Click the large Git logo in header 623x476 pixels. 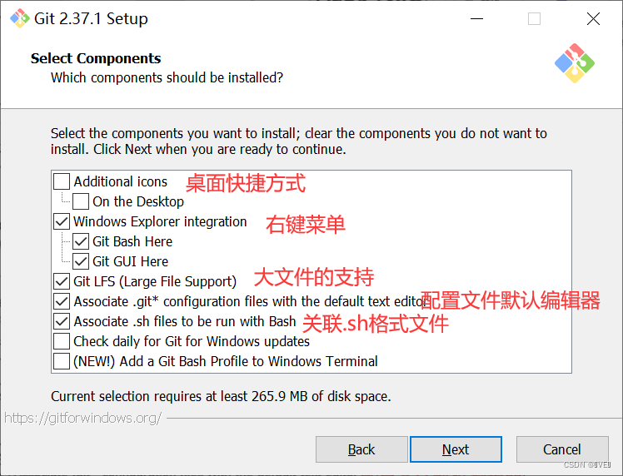pos(575,63)
